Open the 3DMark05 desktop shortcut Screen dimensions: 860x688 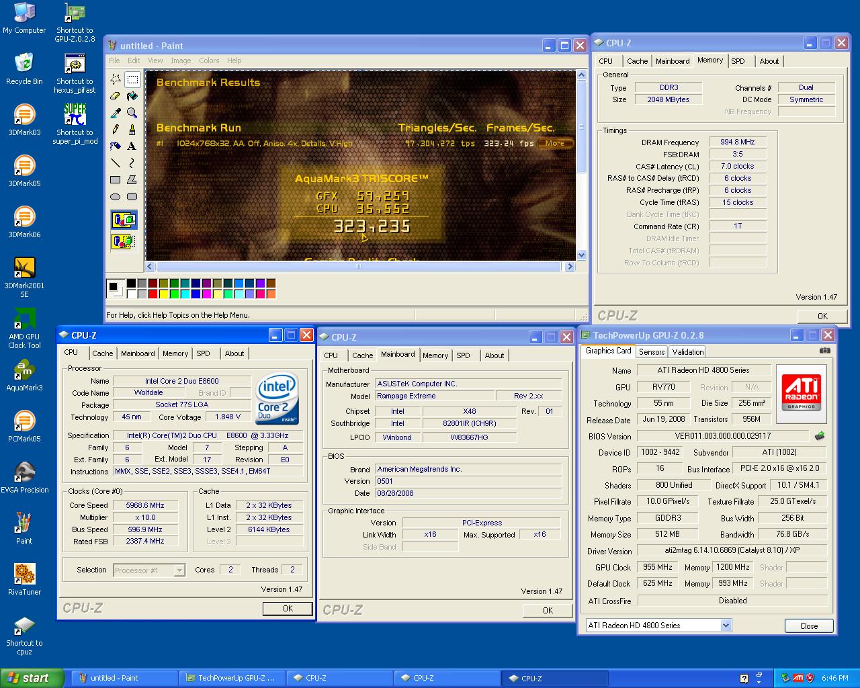point(24,171)
